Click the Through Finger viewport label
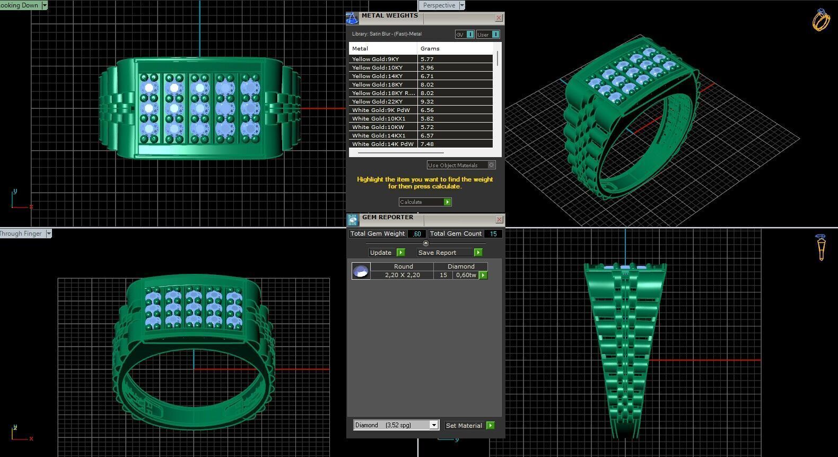Image resolution: width=838 pixels, height=457 pixels. (22, 234)
